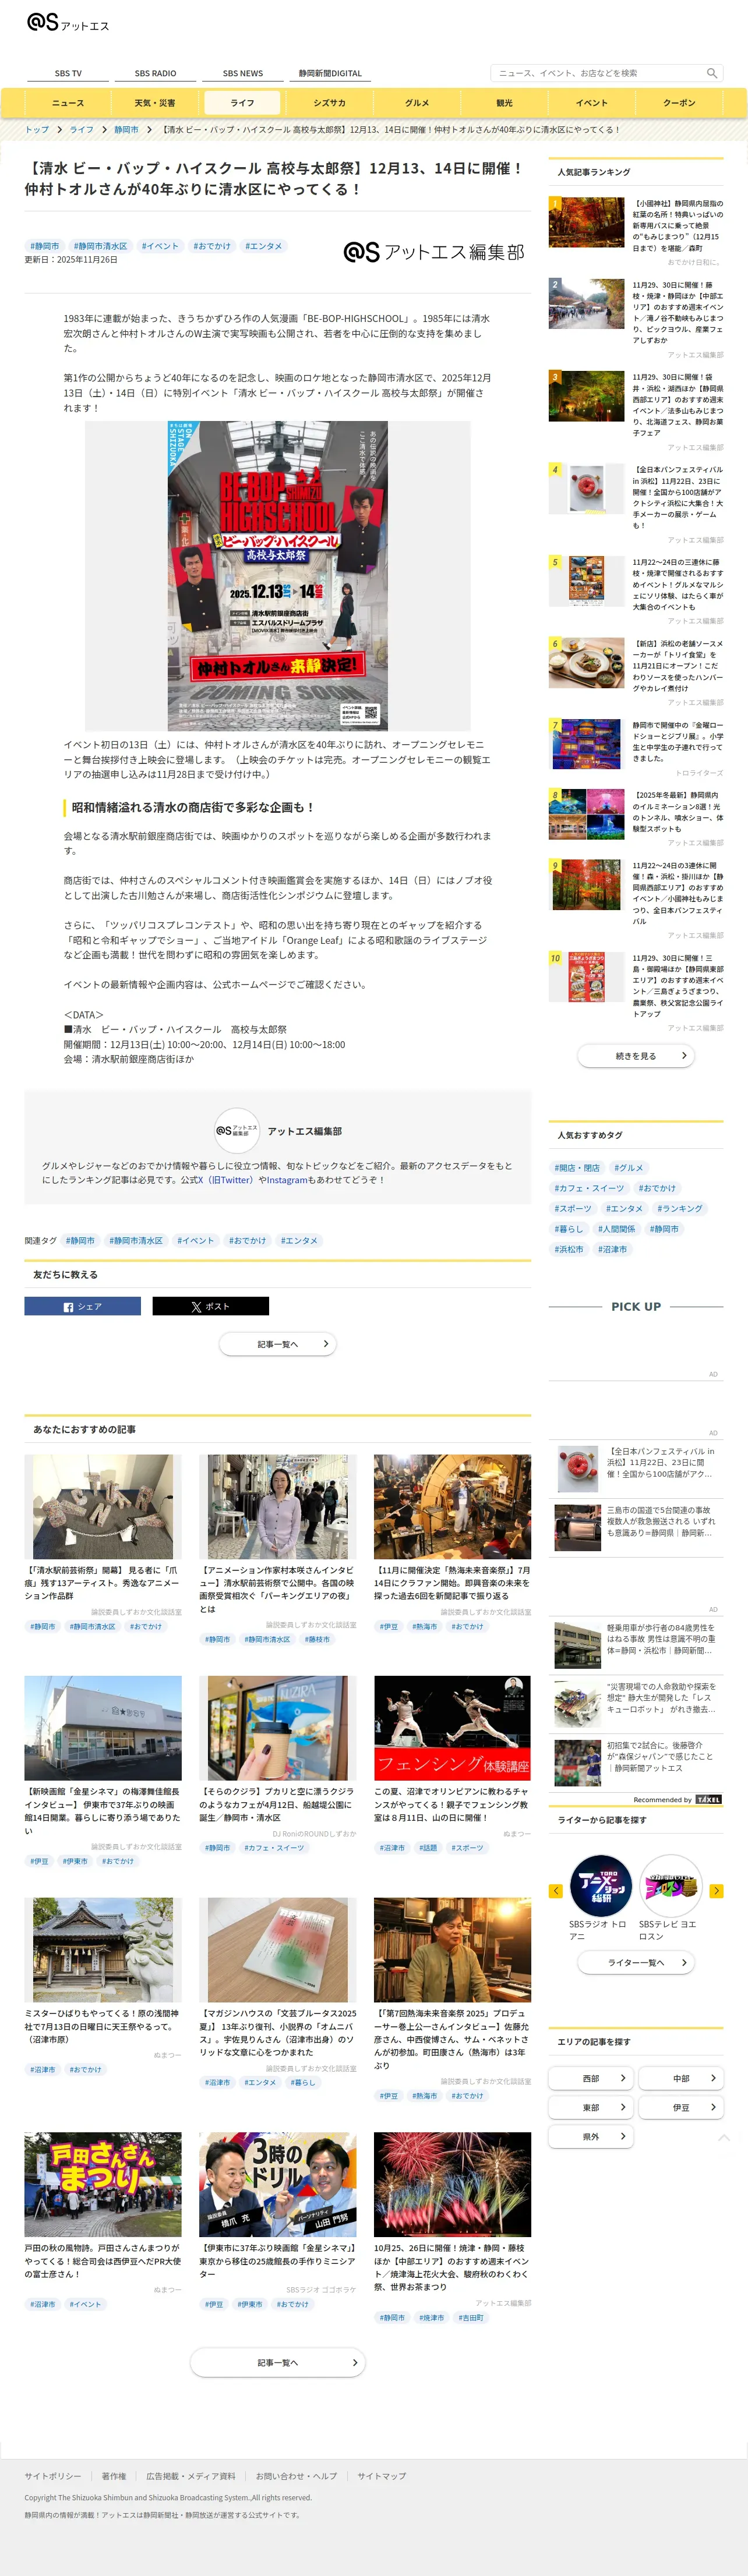Click the ライター一覧へ button
The image size is (748, 2576).
point(636,1963)
